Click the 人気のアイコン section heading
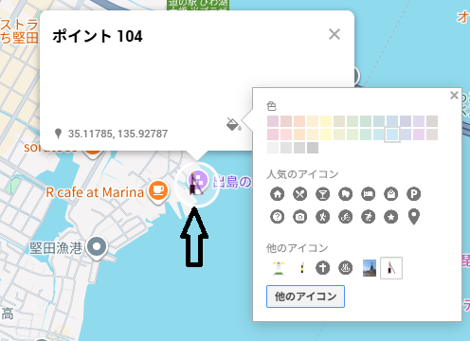 click(302, 174)
